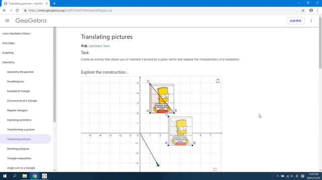Open the taskbar clock and date
322x180 pixels.
tap(314, 176)
